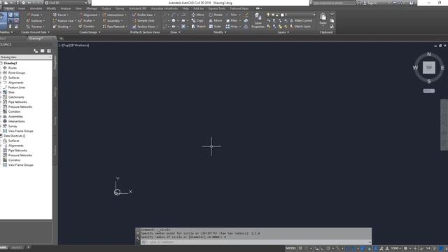
Task: Open the Analyze ribbon tab
Action: 66,8
